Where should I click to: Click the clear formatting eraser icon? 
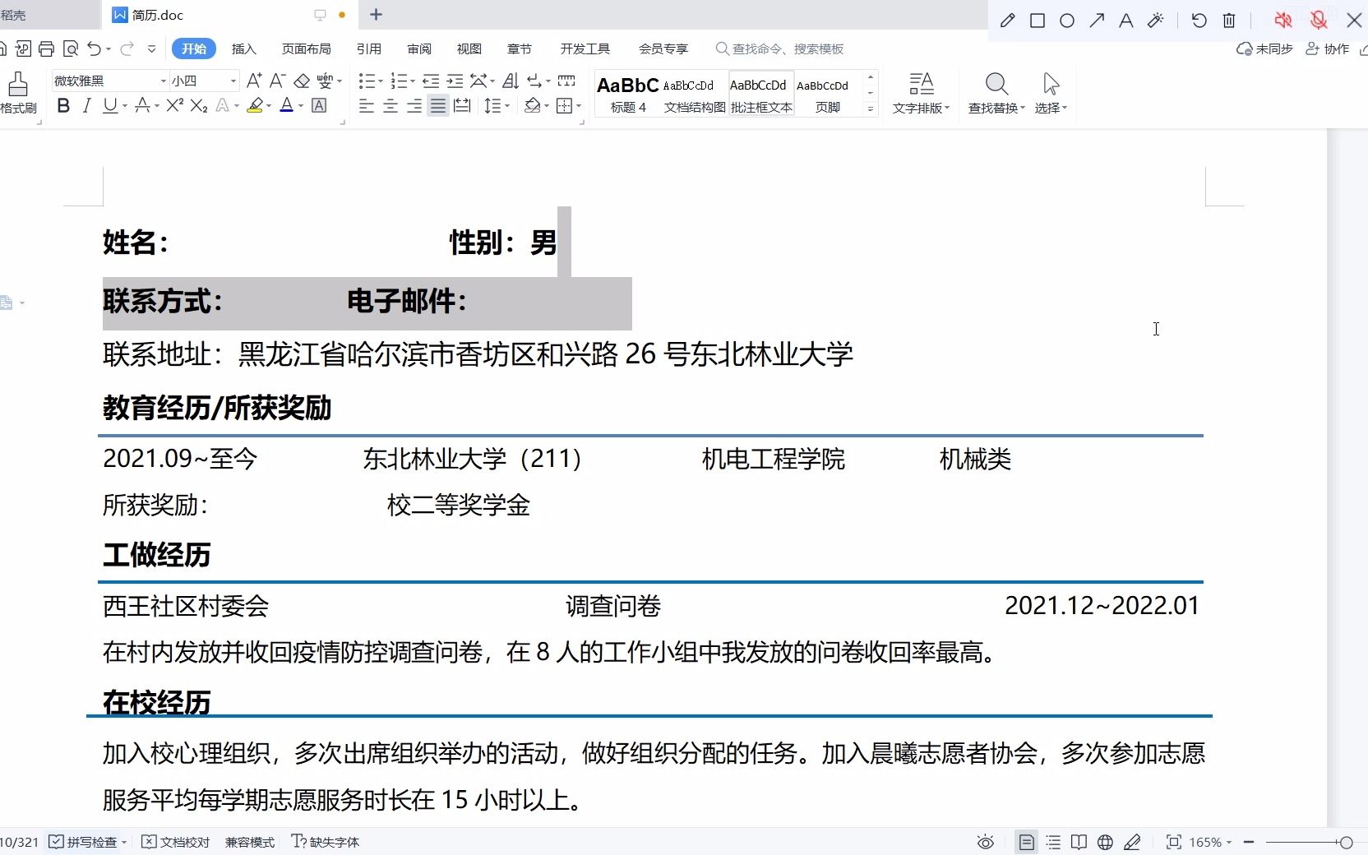pyautogui.click(x=301, y=81)
